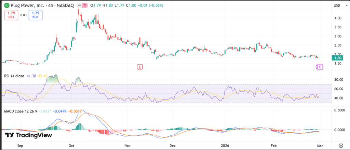The height and width of the screenshot is (150, 350).
Task: Click the red earnings E marker in November
Action: 139,67
